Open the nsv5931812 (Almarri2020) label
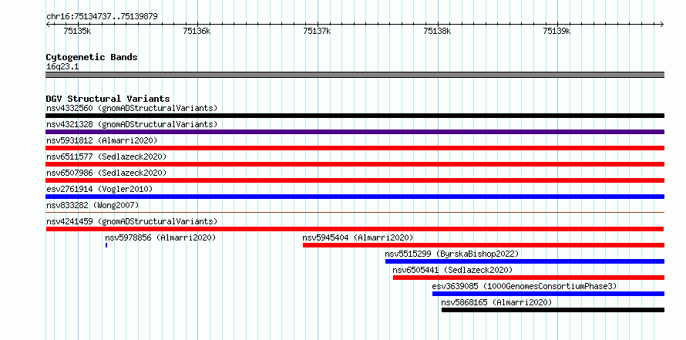The image size is (686, 340). (102, 140)
